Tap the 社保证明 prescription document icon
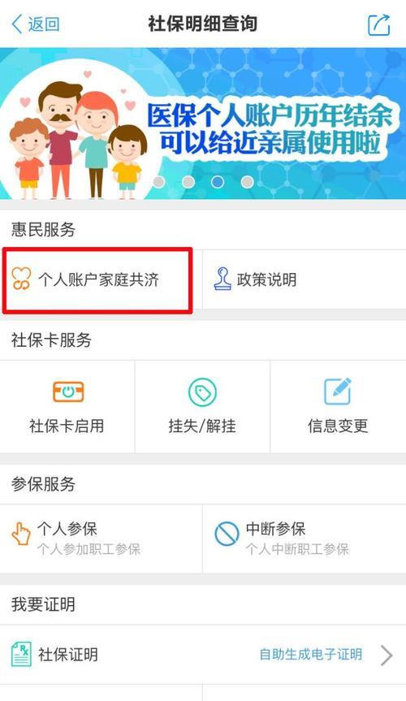The width and height of the screenshot is (406, 701). click(21, 654)
